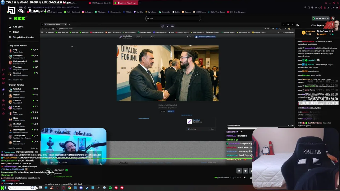Open the Mor Site bookmark
The height and width of the screenshot is (191, 340).
[138, 12]
